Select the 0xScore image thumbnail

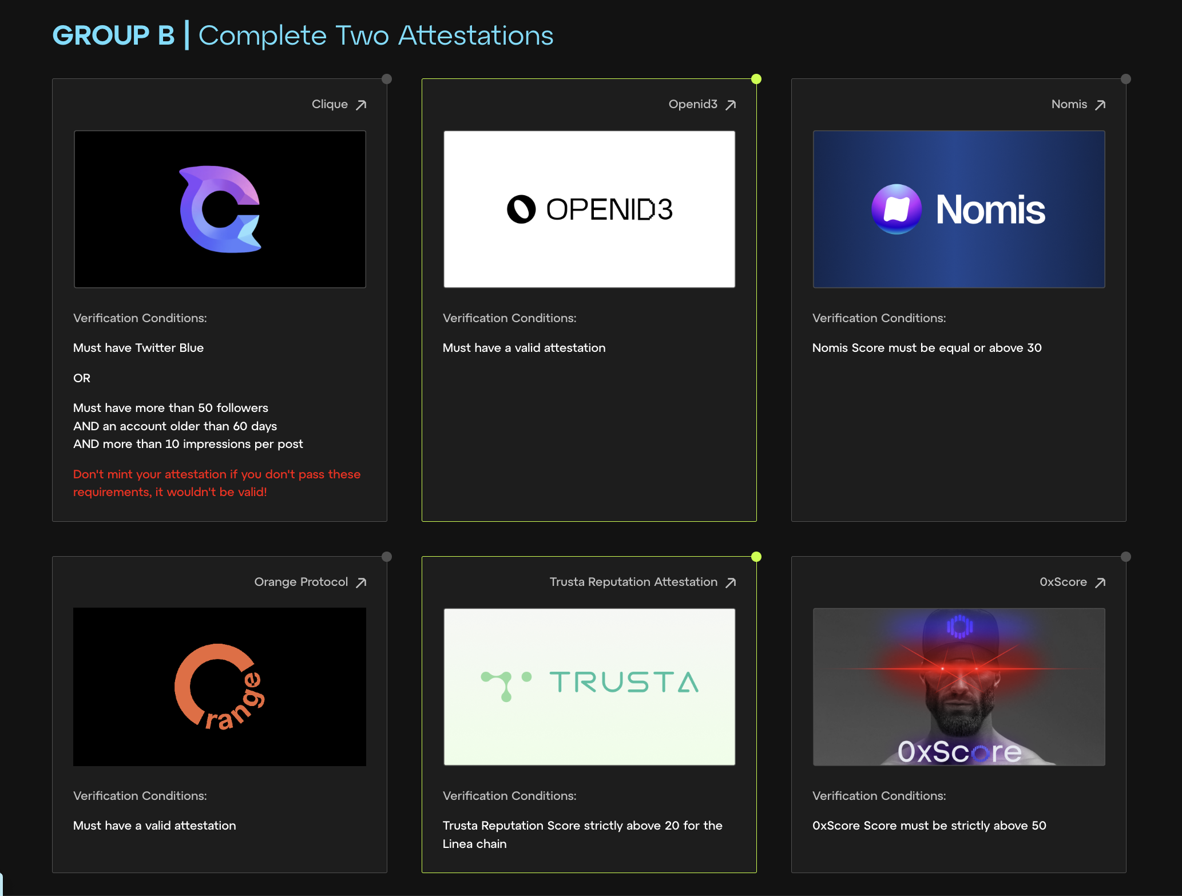[959, 687]
